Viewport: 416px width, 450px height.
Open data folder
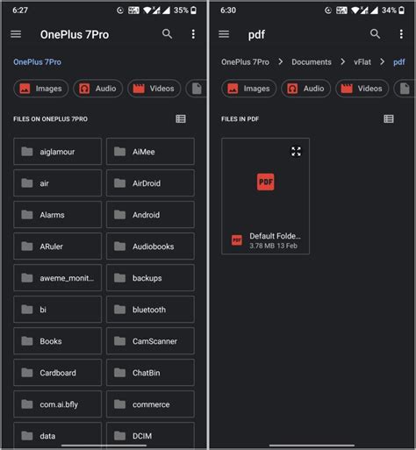(57, 435)
